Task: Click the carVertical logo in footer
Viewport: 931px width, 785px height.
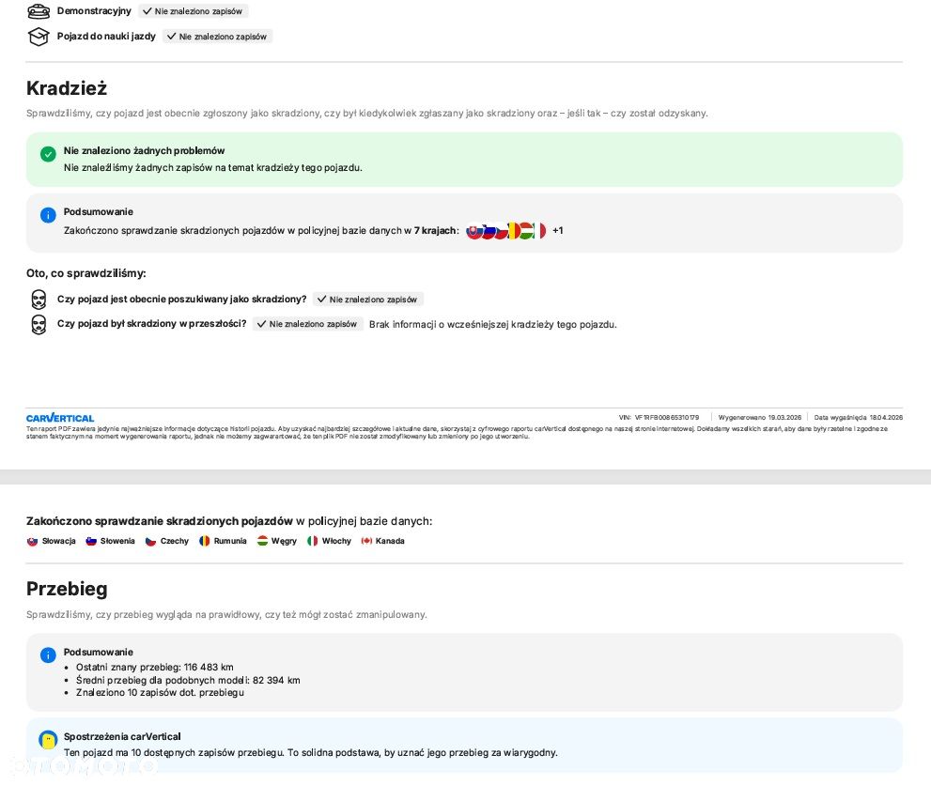Action: tap(60, 418)
